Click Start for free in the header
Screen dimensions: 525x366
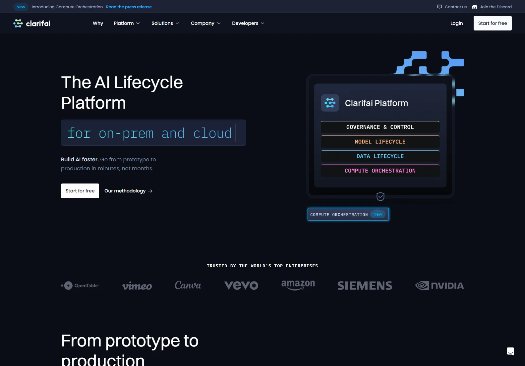pos(493,23)
